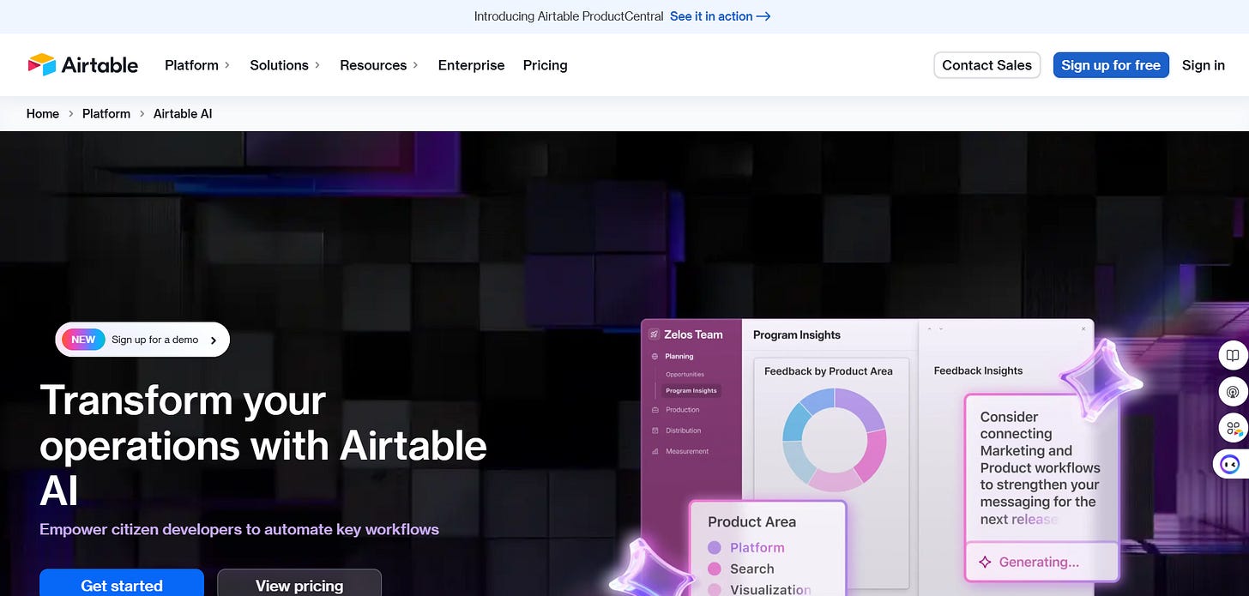Click the Transform your operations headline
This screenshot has height=596, width=1249.
pos(263,446)
